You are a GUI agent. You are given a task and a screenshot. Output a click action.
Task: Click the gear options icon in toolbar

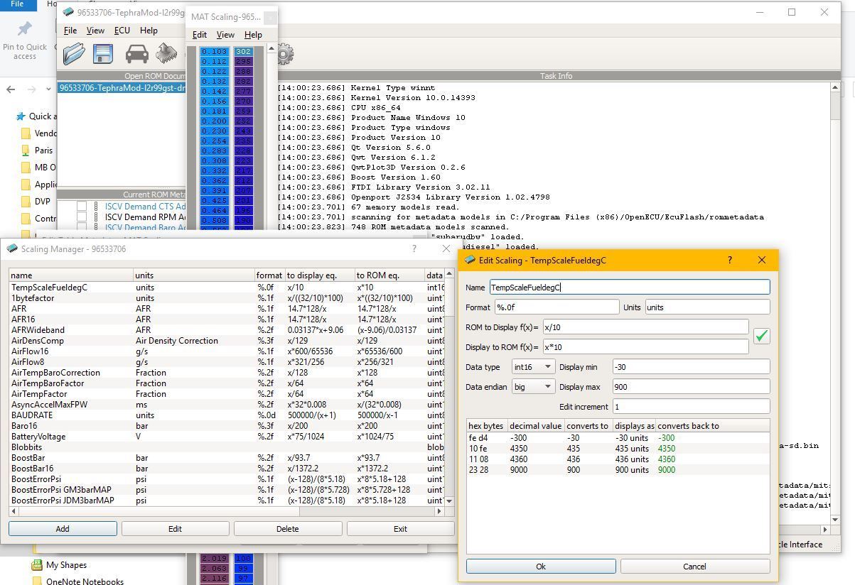click(x=284, y=54)
